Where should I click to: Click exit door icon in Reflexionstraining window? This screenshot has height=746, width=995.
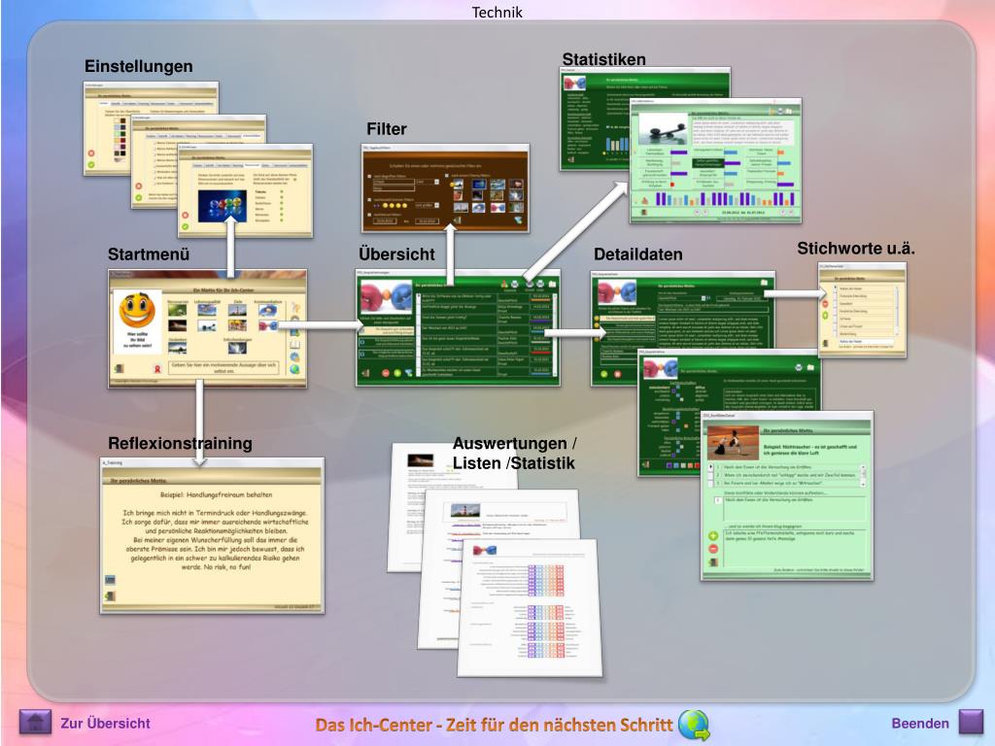[x=111, y=596]
